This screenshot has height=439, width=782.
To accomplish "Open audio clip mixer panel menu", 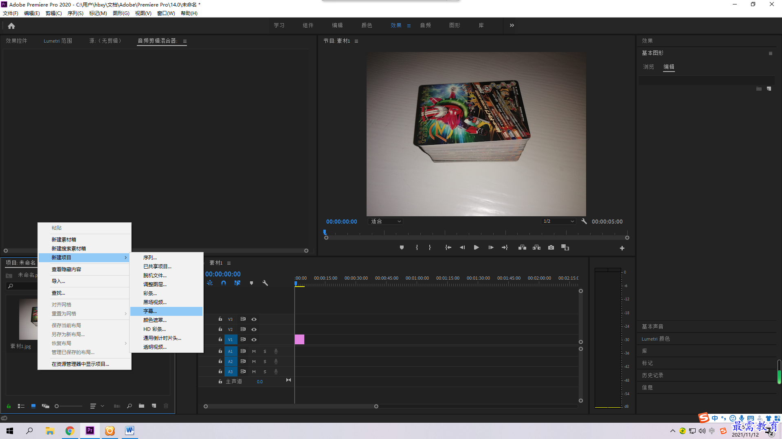I will (x=185, y=41).
